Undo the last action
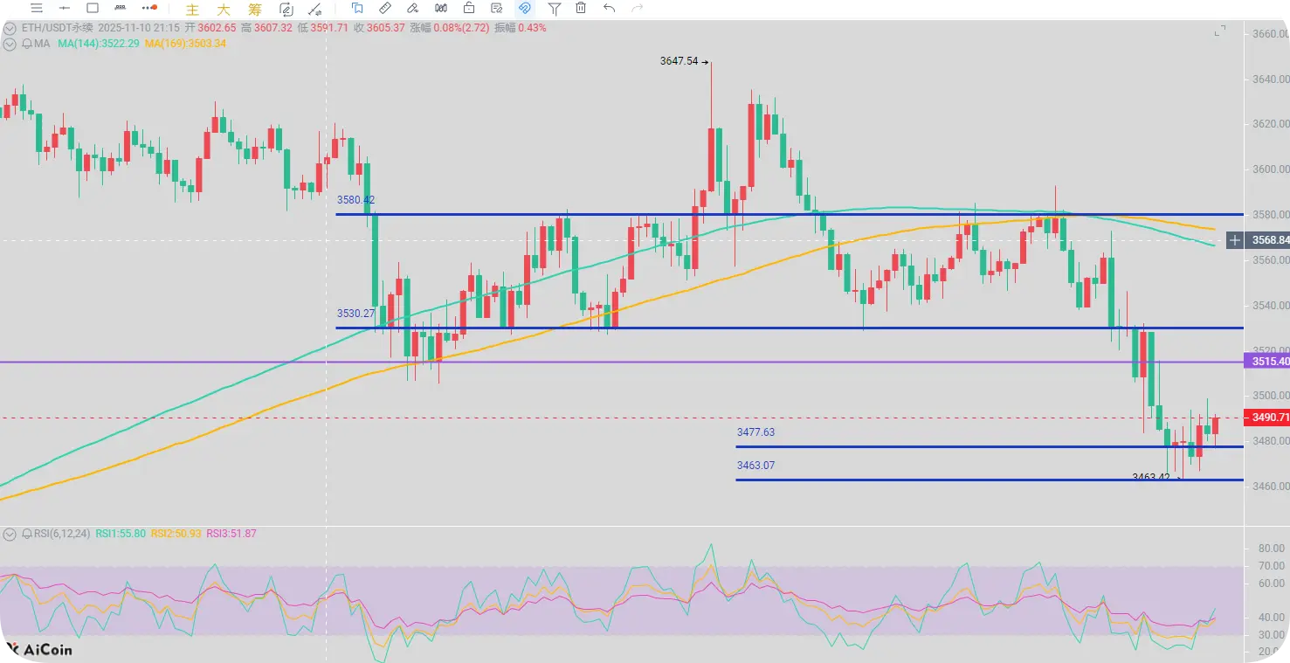The width and height of the screenshot is (1290, 663). coord(610,8)
